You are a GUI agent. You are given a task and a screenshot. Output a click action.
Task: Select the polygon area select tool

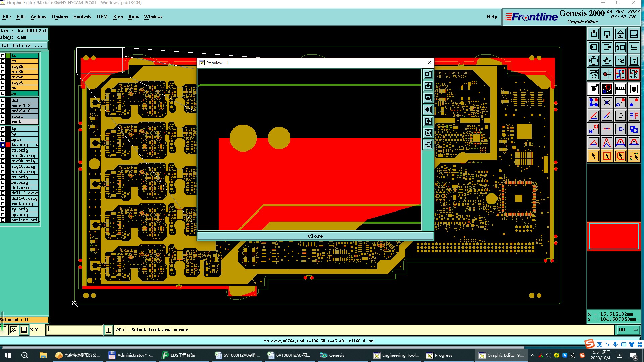[621, 156]
